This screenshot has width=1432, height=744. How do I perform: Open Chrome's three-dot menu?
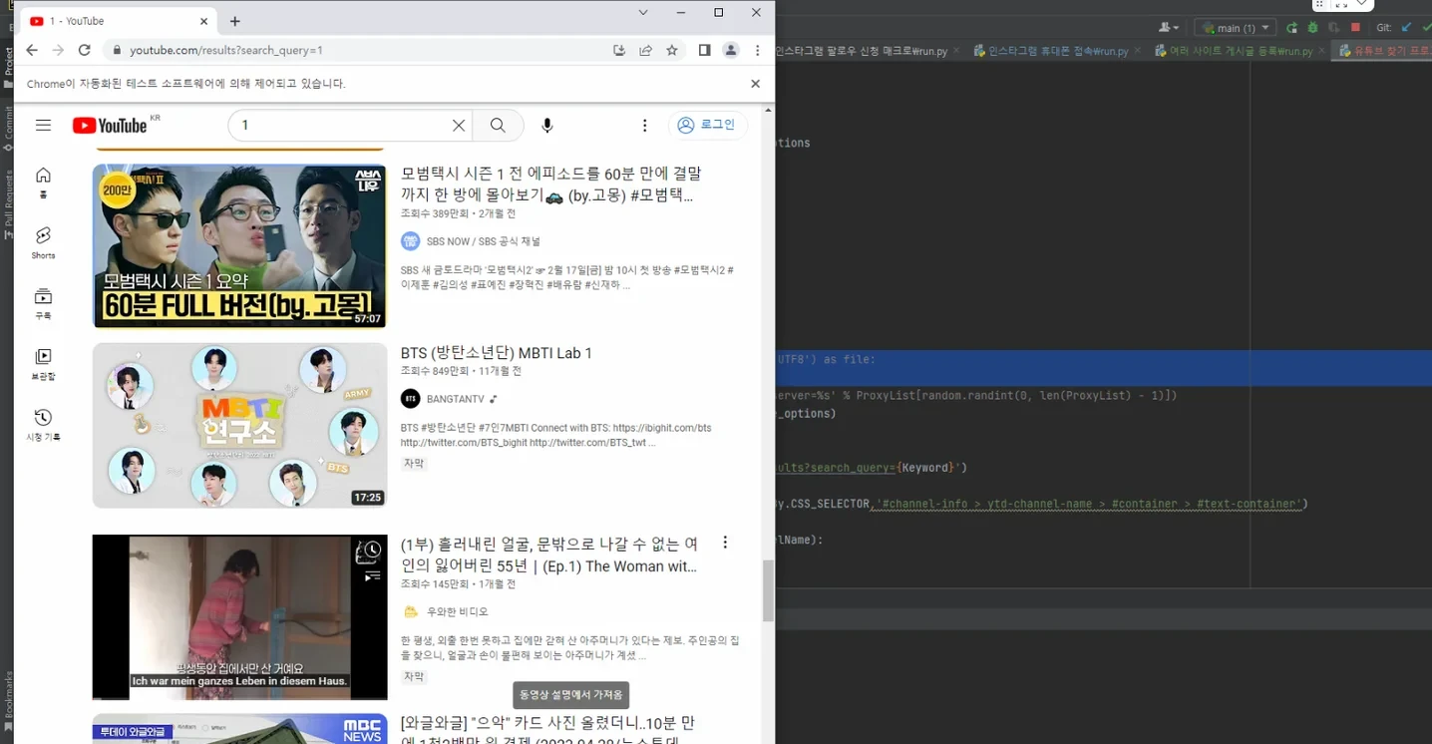758,50
